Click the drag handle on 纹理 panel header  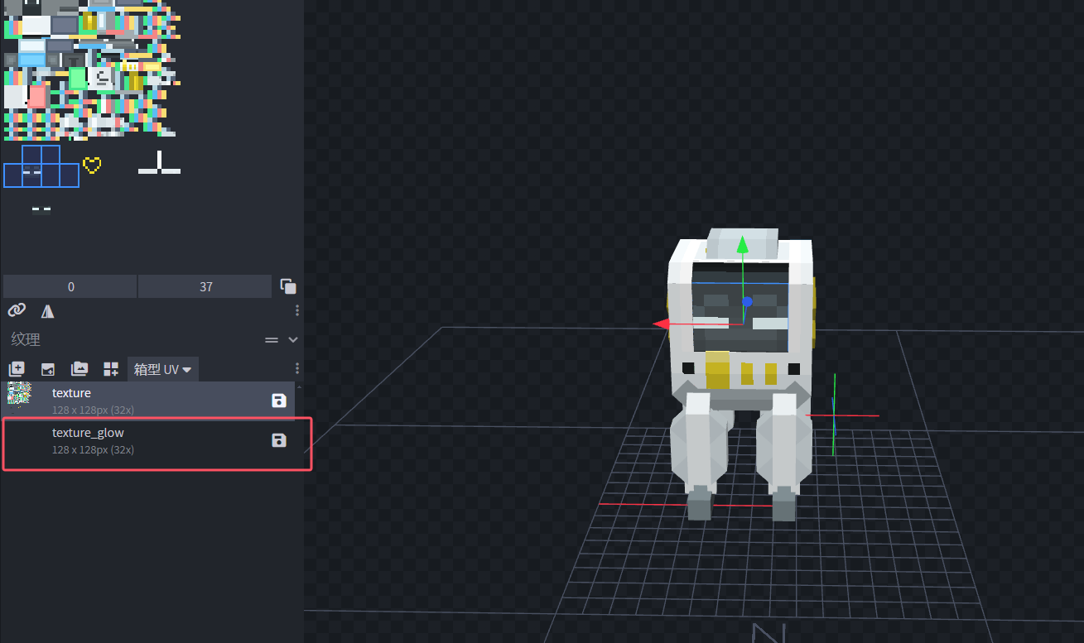pyautogui.click(x=271, y=339)
